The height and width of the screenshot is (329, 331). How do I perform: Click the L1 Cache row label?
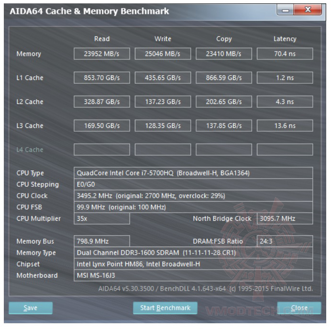click(x=30, y=78)
